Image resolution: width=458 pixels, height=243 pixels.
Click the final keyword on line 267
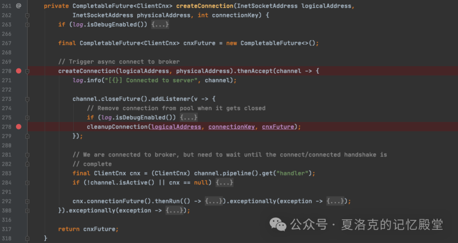click(x=67, y=43)
